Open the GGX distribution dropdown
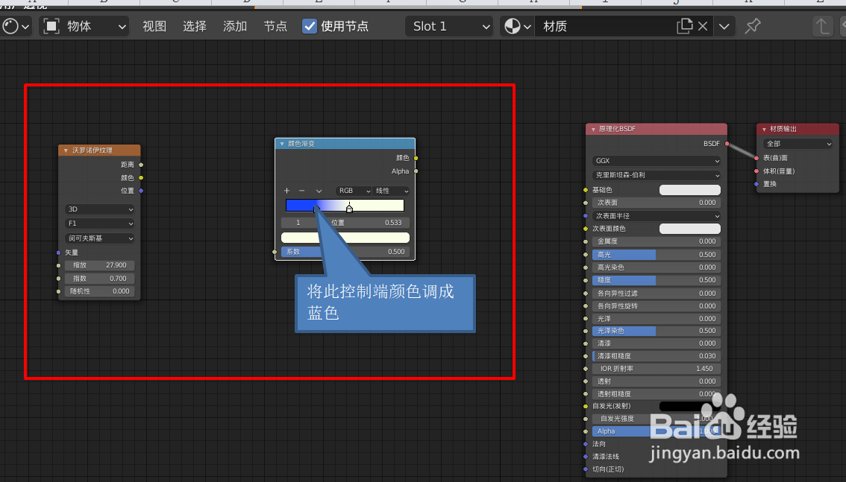The width and height of the screenshot is (846, 482). [x=656, y=160]
